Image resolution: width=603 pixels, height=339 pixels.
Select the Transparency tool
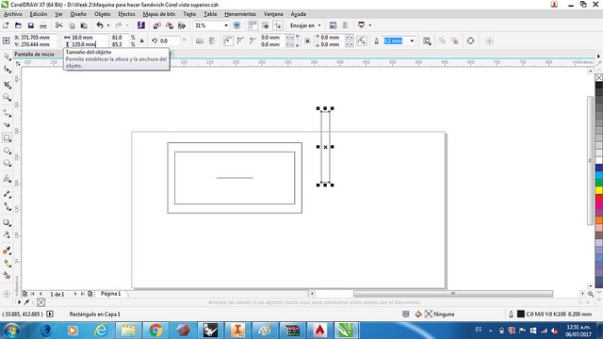tap(7, 234)
